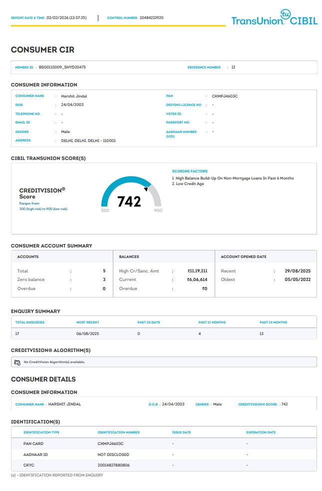Select total enquiries value 17
Viewport: 322px width, 491px height.
tap(17, 334)
